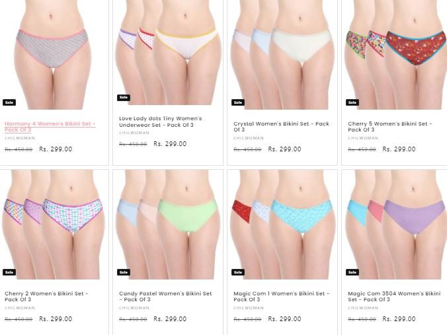Open Crystal Women's Bikini Set product title
Screen dimensions: 447x335
point(281,126)
